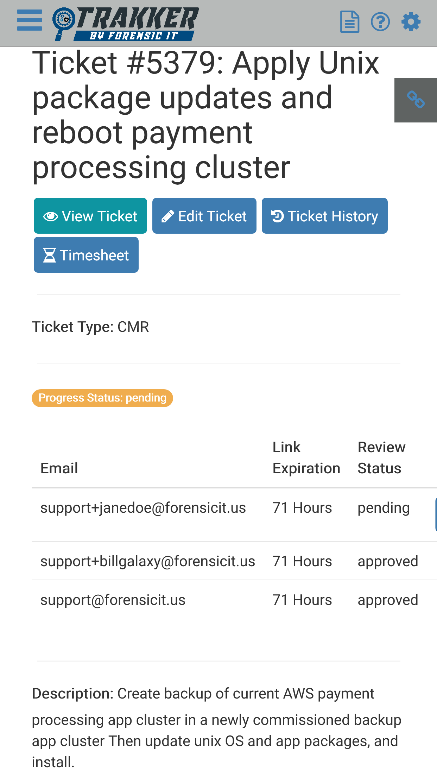Click the Edit Ticket button

coord(204,216)
